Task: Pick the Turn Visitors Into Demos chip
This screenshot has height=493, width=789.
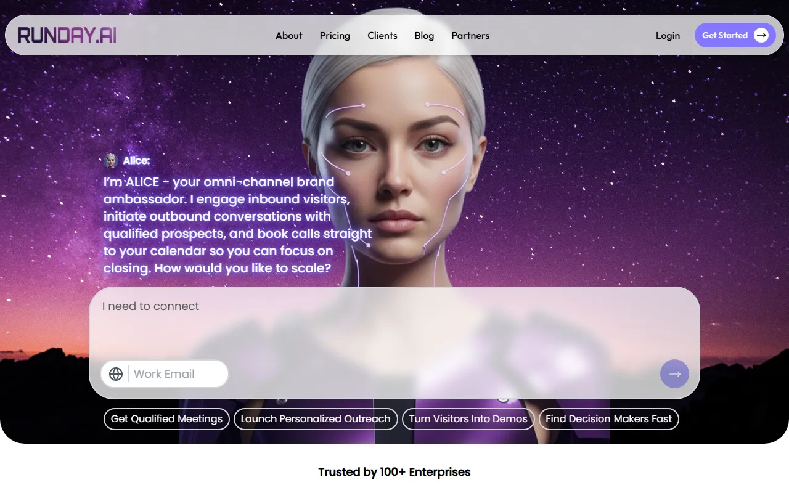Action: tap(468, 419)
